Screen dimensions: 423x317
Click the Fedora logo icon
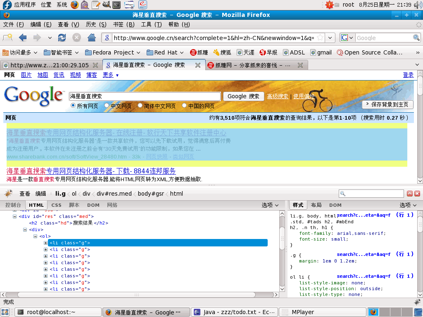click(x=7, y=5)
